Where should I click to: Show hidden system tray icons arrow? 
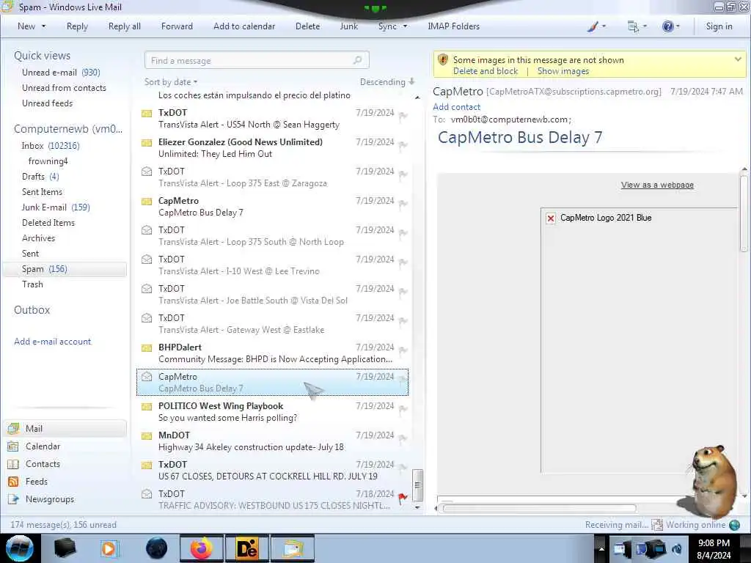point(601,548)
